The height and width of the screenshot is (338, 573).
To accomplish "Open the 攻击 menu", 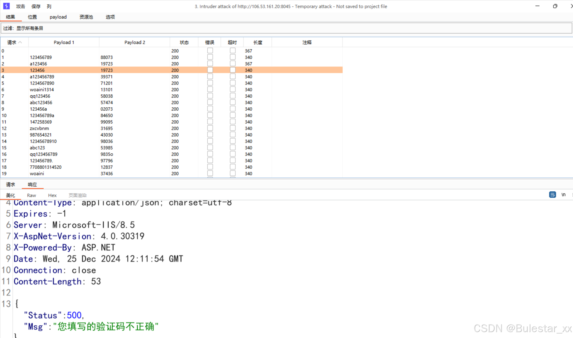I will (20, 6).
